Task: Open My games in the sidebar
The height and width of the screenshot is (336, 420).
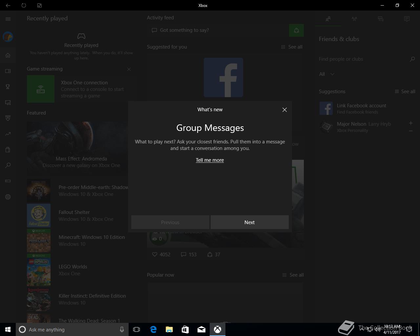Action: click(8, 71)
